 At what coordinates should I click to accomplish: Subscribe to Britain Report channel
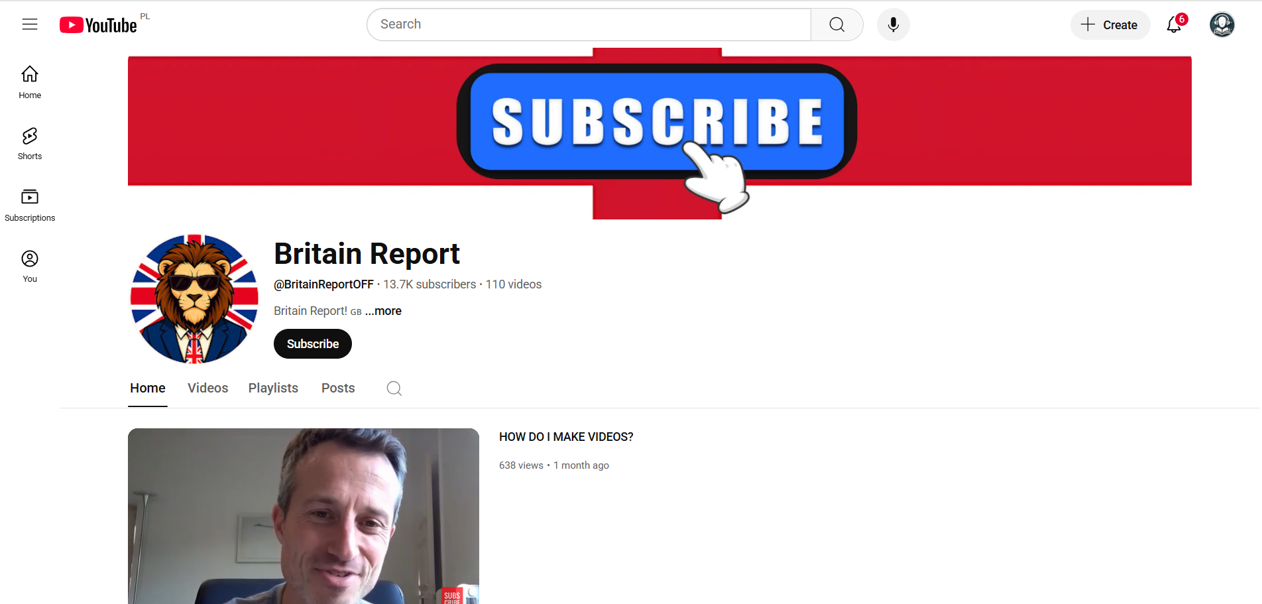(x=313, y=343)
